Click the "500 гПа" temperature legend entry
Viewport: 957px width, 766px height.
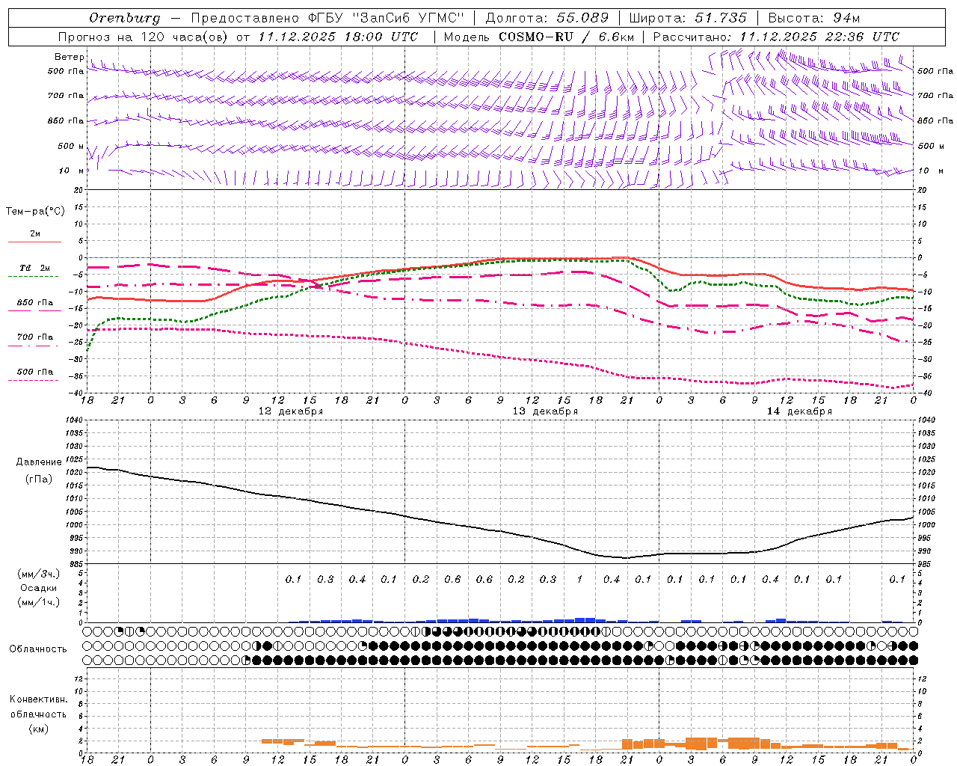click(35, 372)
